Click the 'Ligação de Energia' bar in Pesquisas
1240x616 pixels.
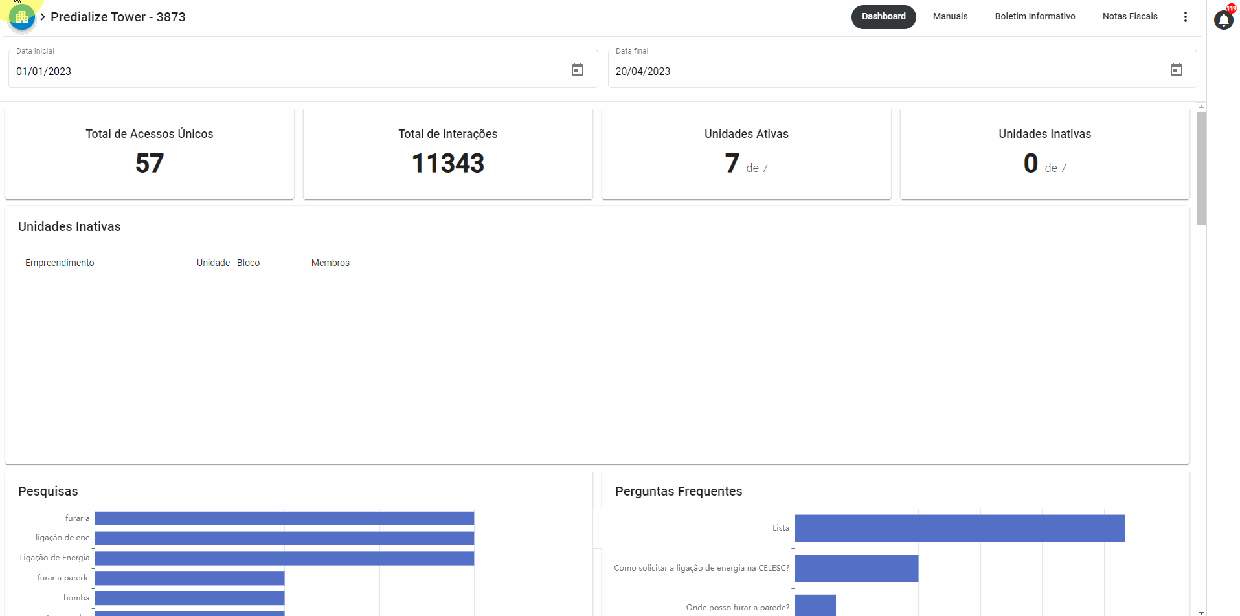coord(285,557)
